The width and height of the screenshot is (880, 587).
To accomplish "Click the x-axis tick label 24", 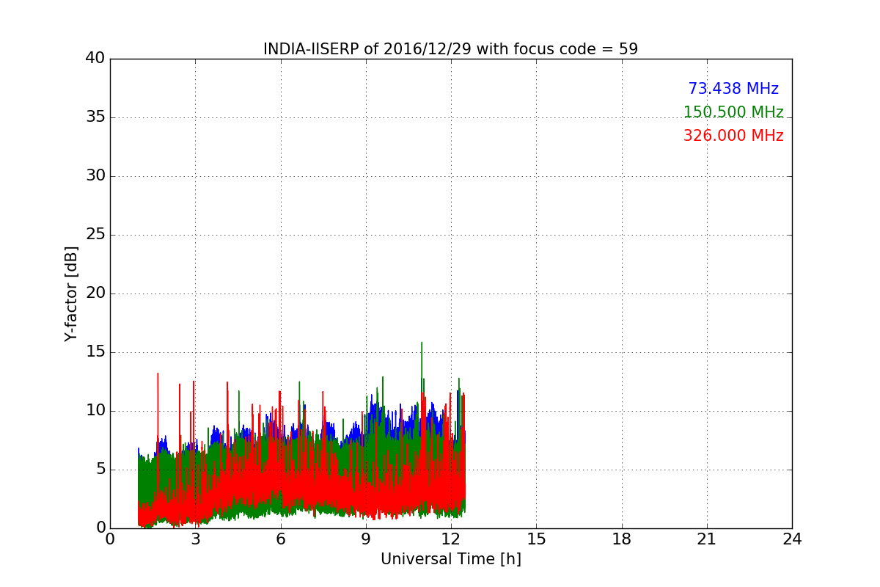I will 792,539.
